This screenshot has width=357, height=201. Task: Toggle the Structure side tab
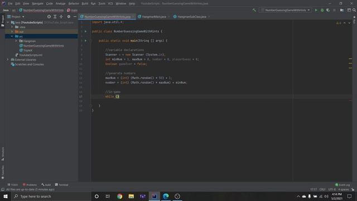click(2, 154)
